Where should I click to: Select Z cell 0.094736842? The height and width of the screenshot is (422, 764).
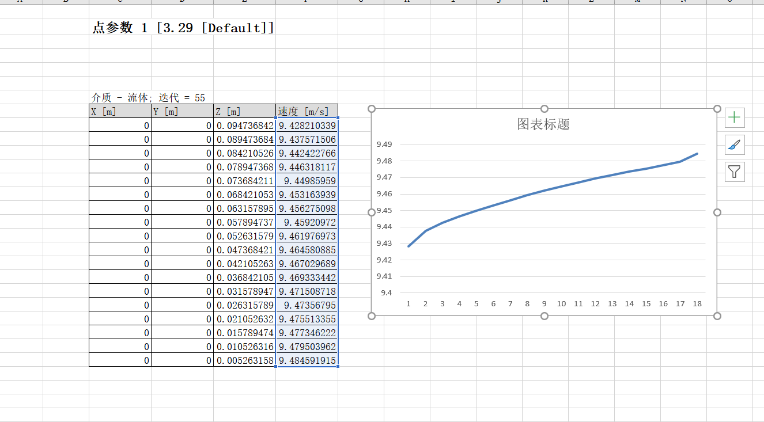[244, 126]
